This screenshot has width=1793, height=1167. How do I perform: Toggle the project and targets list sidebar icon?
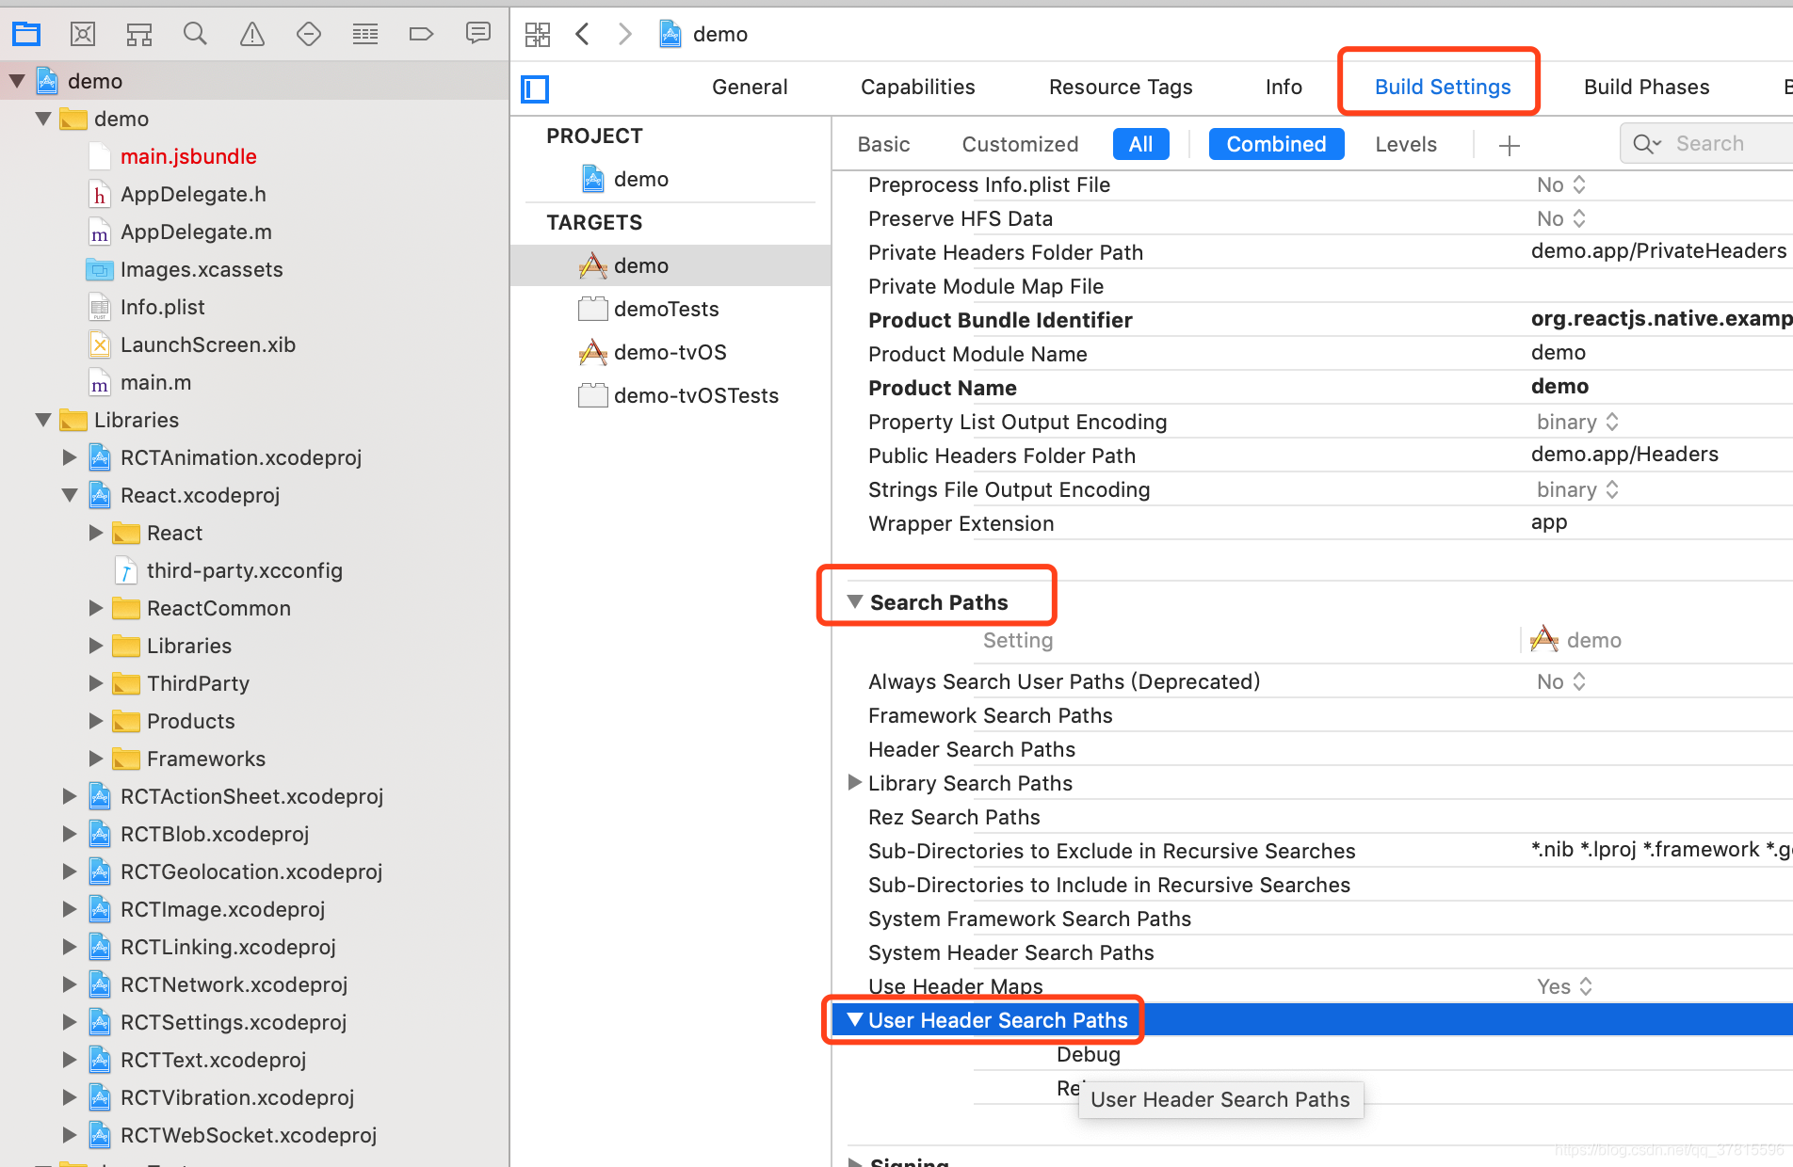(535, 88)
